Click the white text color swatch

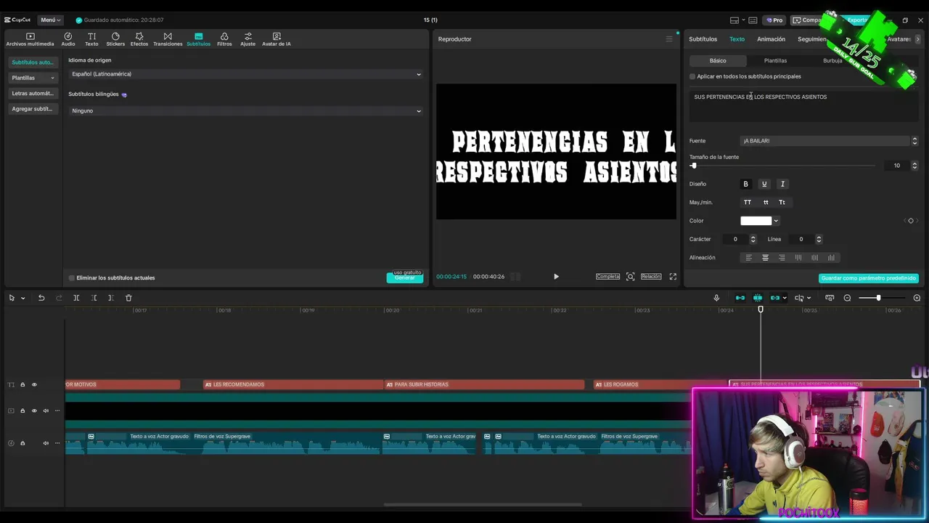(756, 221)
